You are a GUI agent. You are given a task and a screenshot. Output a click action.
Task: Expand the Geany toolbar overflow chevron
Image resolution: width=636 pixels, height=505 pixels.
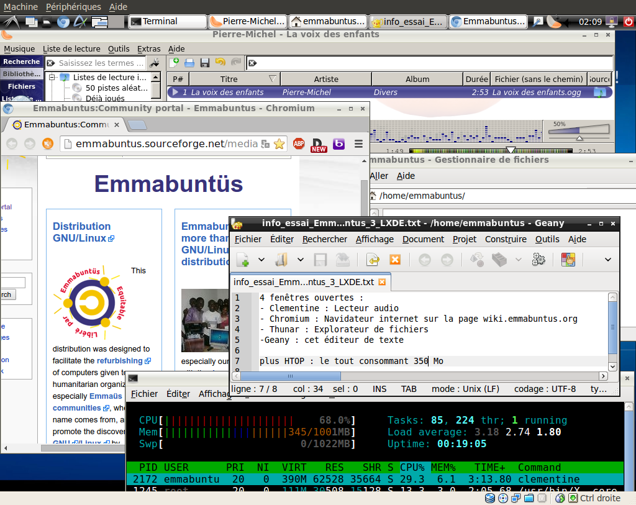click(607, 260)
